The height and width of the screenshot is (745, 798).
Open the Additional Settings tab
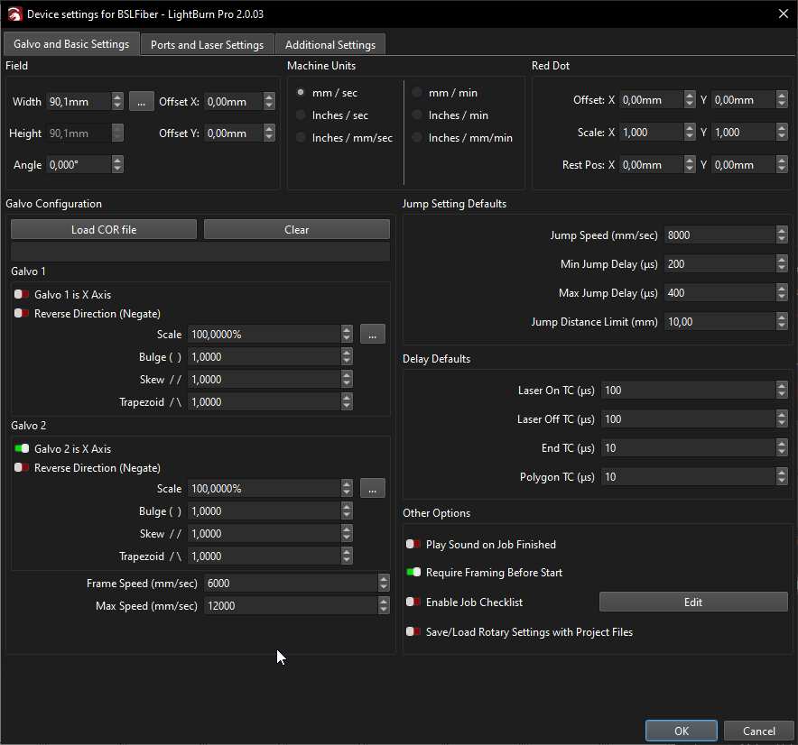pyautogui.click(x=330, y=44)
